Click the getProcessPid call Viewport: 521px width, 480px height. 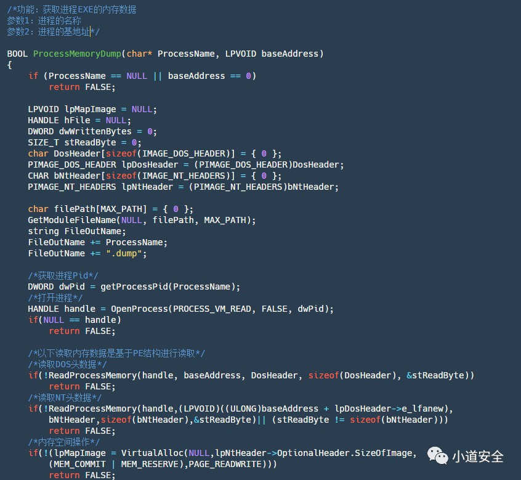(170, 287)
